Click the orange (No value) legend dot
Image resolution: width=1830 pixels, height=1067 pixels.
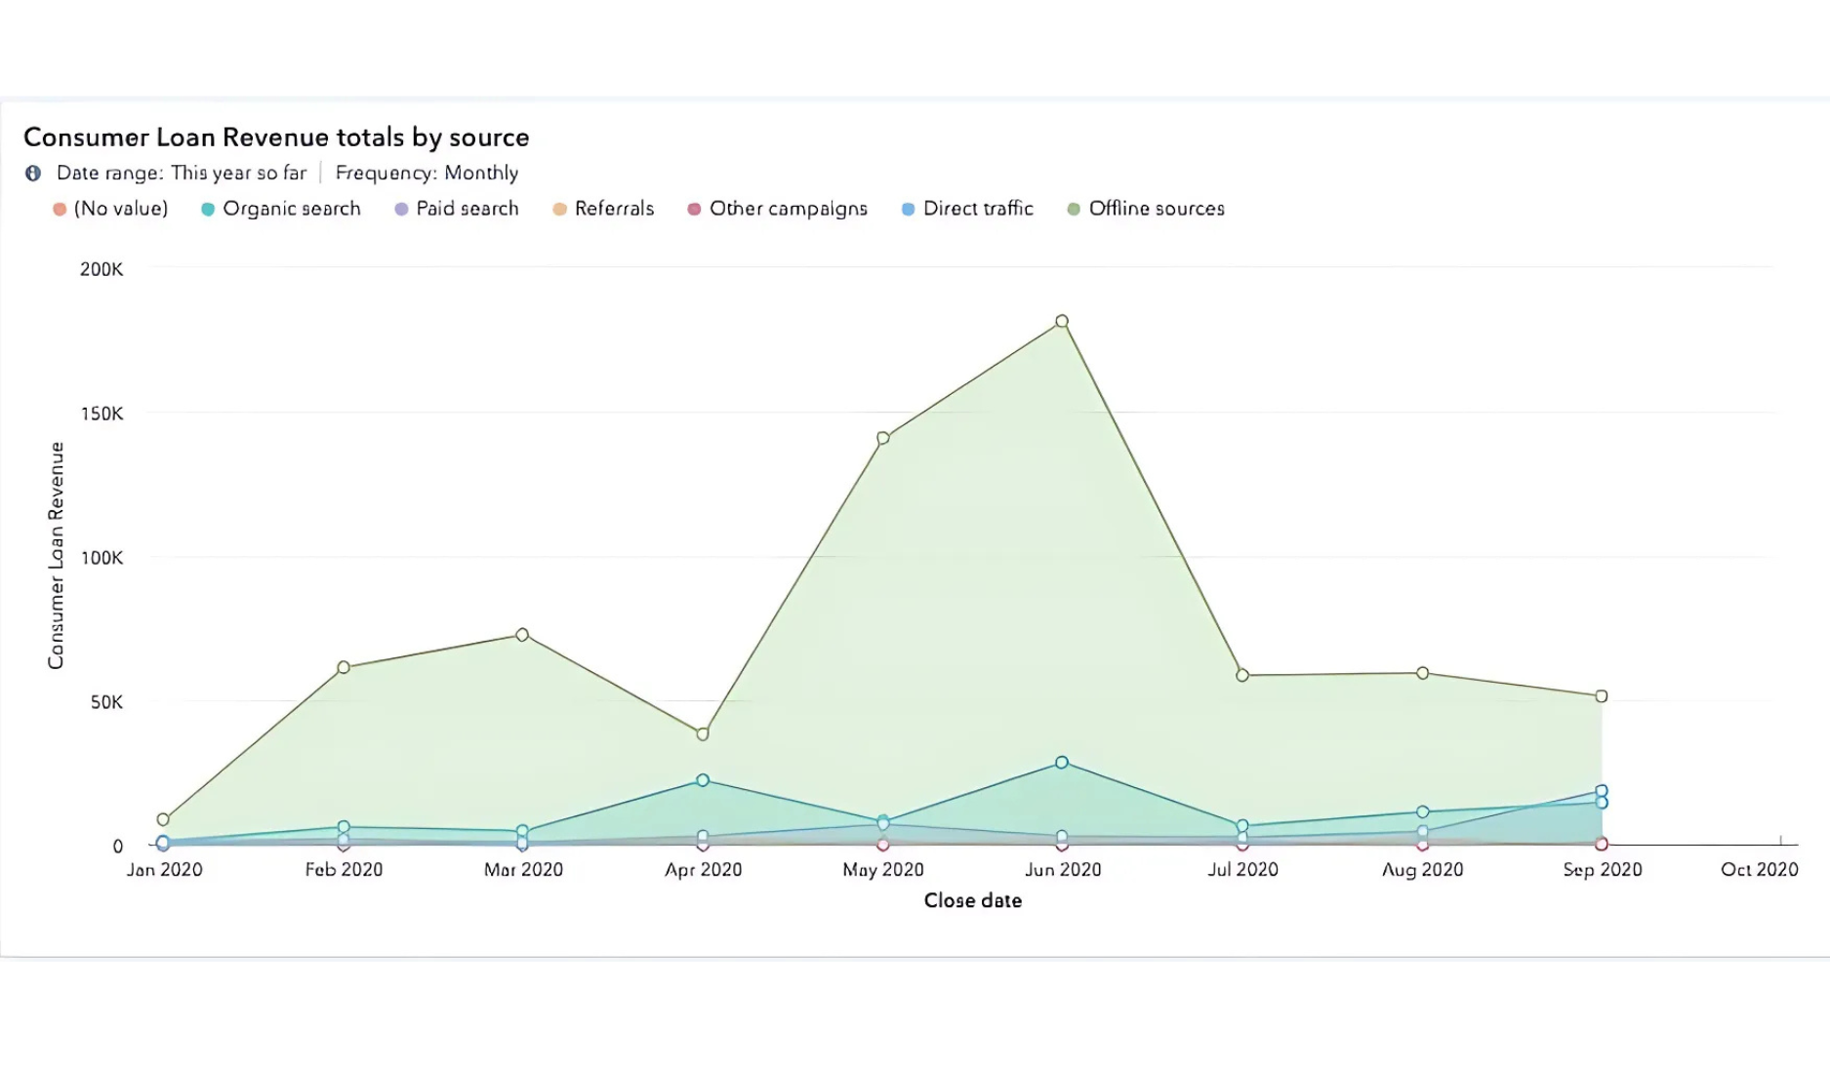point(60,210)
